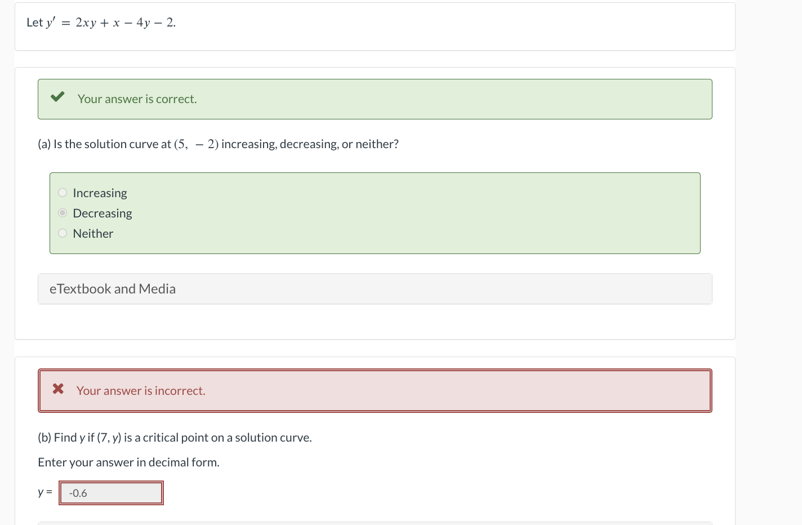Click the equation y' = 2xy + x − 4y − 2
The width and height of the screenshot is (802, 525).
tap(100, 23)
